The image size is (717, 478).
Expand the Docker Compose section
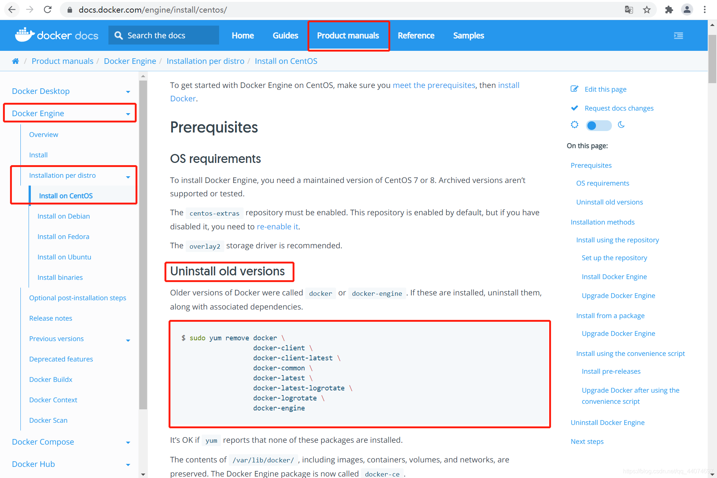[x=128, y=442]
